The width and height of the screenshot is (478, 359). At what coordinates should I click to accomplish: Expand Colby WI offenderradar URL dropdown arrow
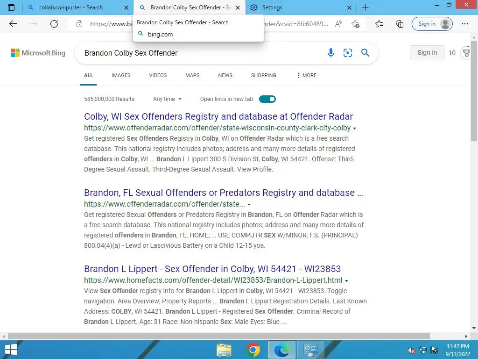point(355,129)
